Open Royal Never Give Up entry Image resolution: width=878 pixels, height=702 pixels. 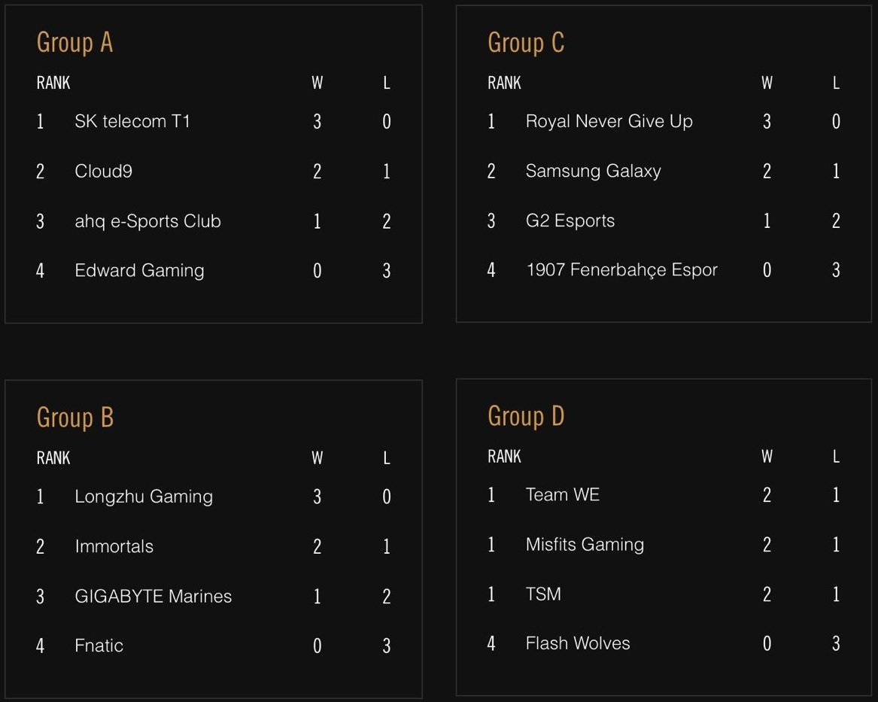click(x=609, y=121)
